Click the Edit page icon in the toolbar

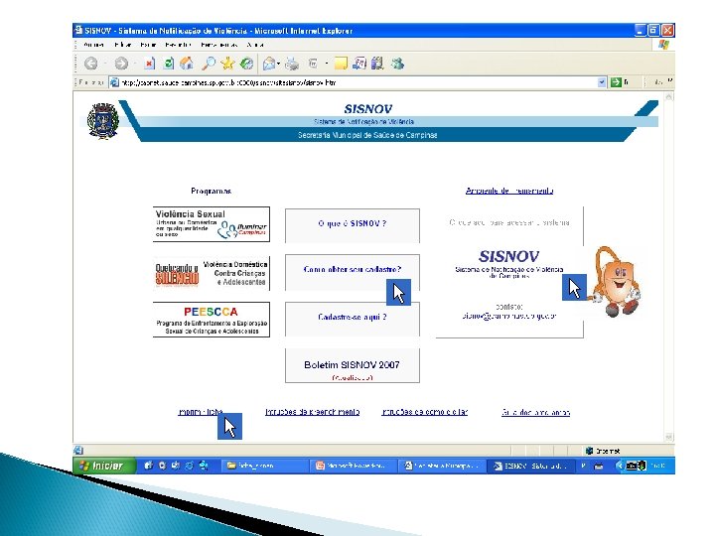click(313, 64)
